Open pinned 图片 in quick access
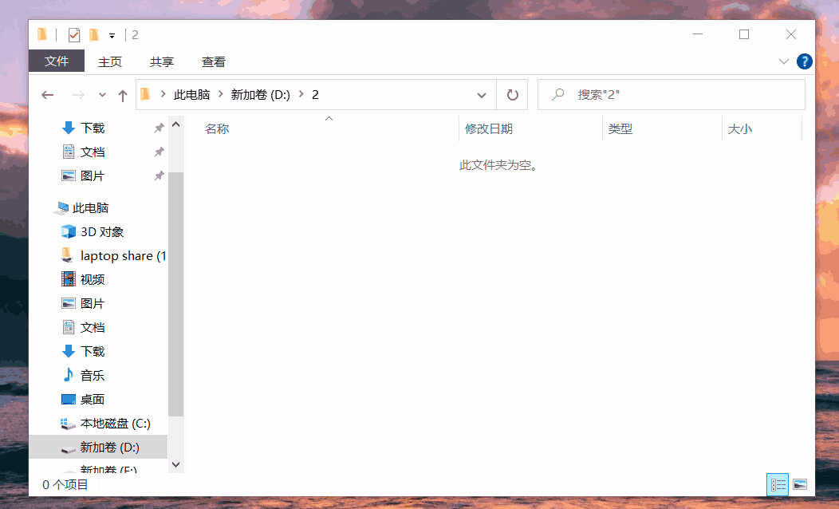This screenshot has height=509, width=839. click(92, 176)
